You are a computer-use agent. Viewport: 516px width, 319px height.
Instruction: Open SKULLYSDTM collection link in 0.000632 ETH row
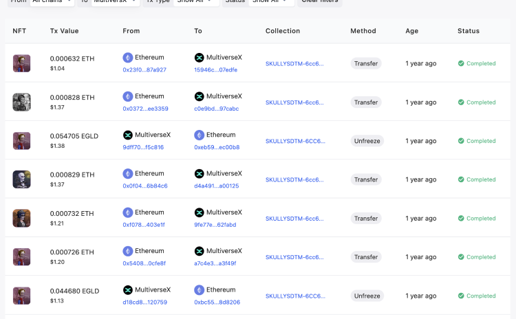coord(294,63)
